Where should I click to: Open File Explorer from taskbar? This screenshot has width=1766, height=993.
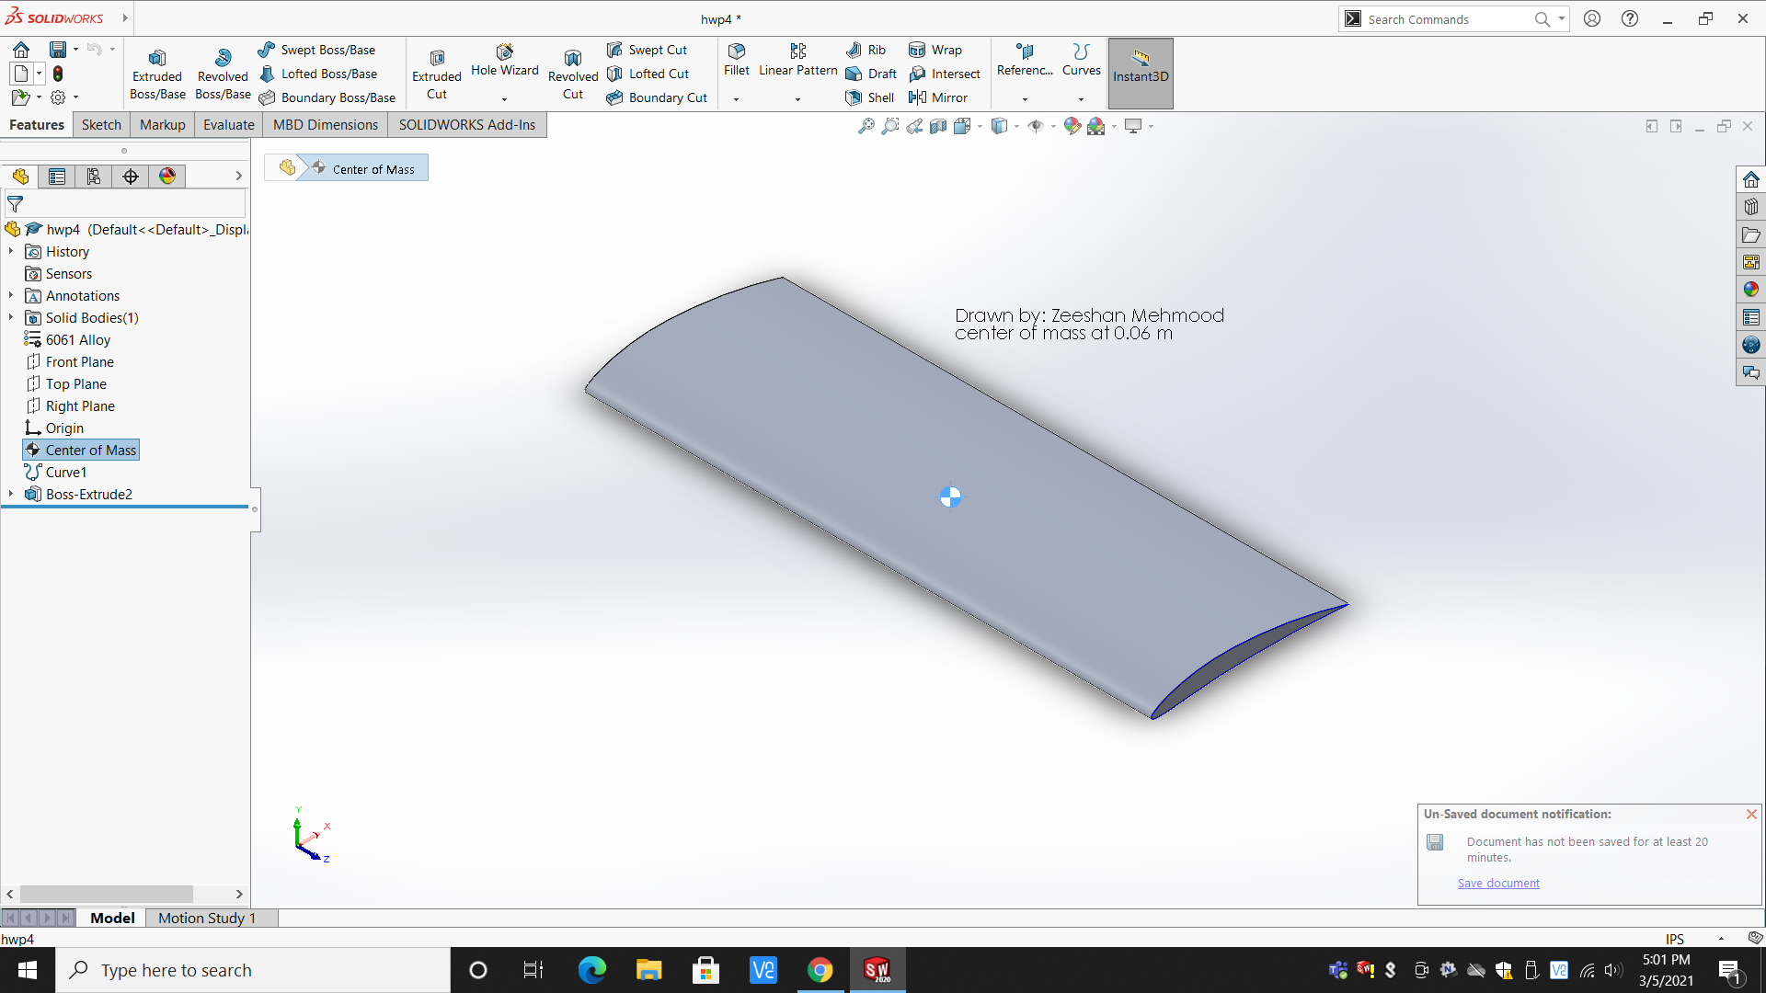(648, 970)
